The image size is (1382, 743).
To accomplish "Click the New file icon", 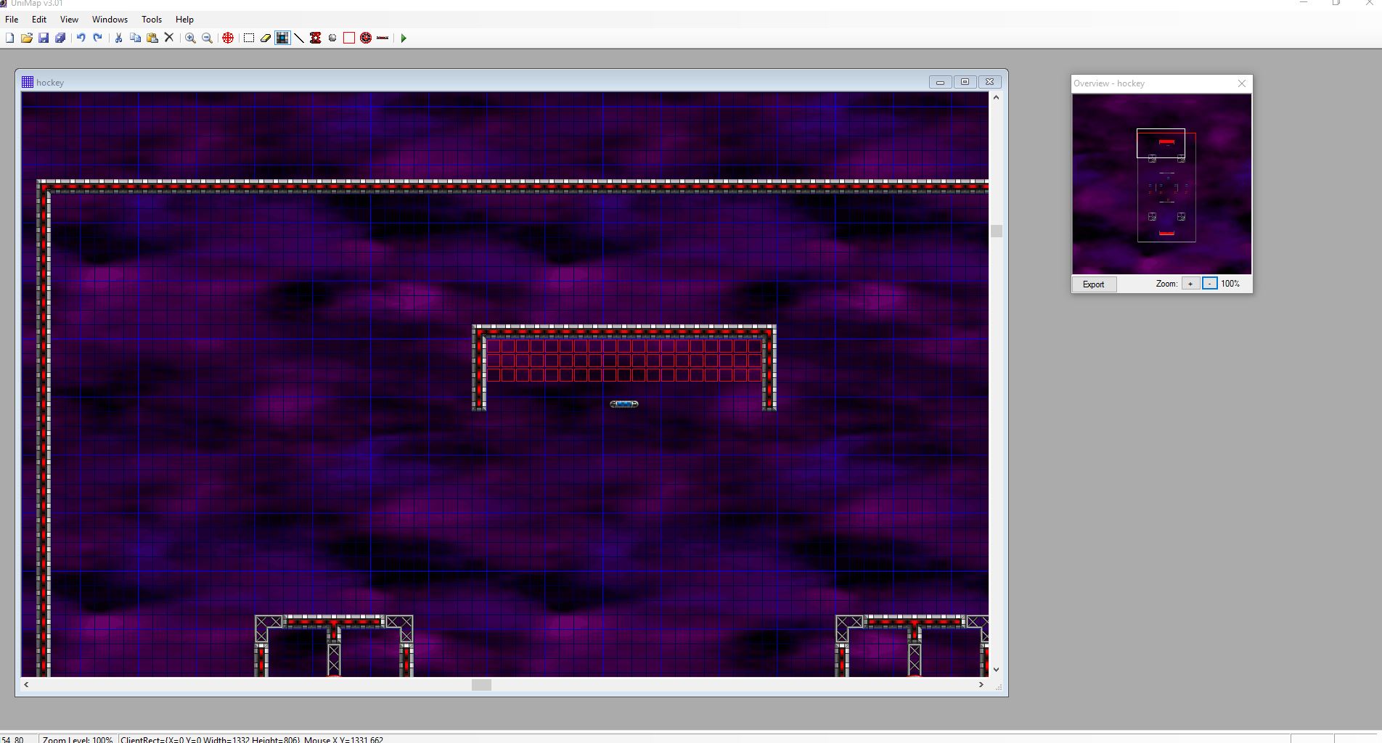I will click(x=10, y=38).
